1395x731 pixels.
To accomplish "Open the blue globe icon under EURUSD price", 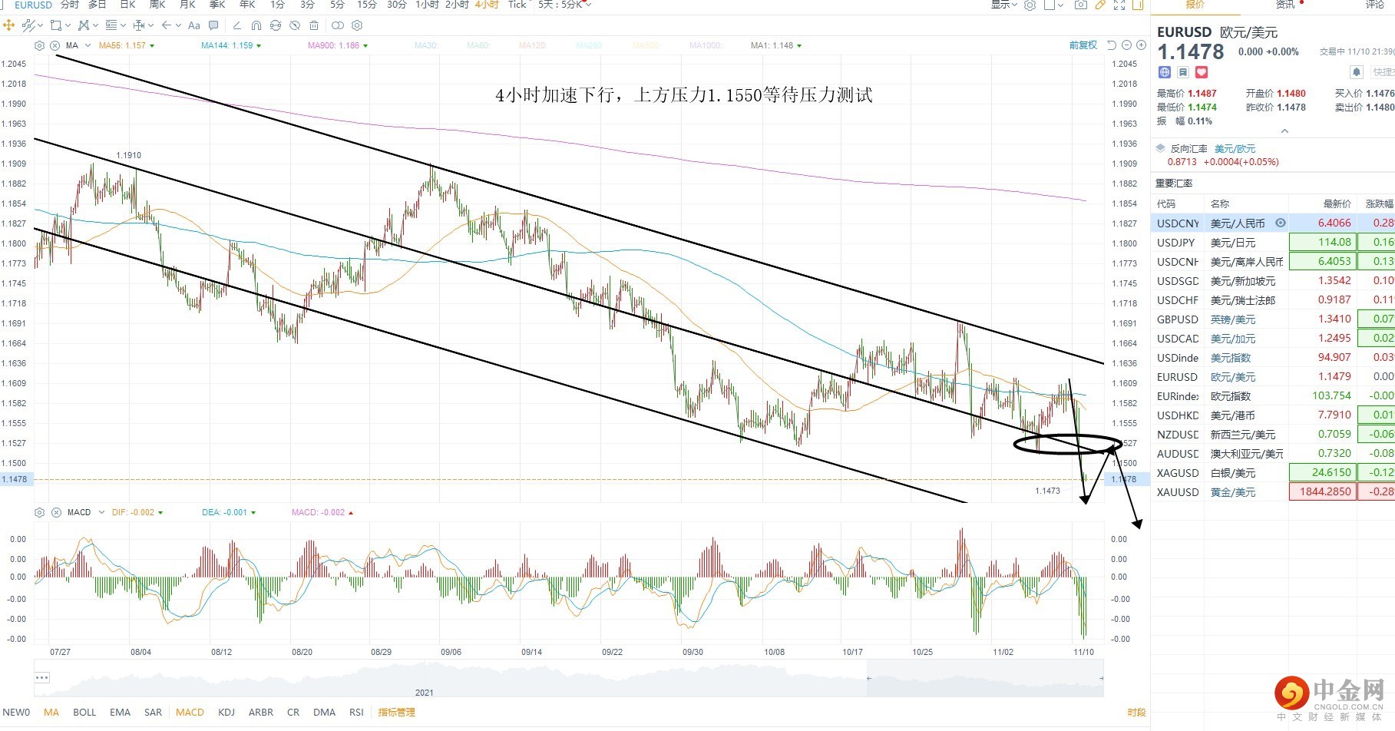I will click(x=1165, y=72).
